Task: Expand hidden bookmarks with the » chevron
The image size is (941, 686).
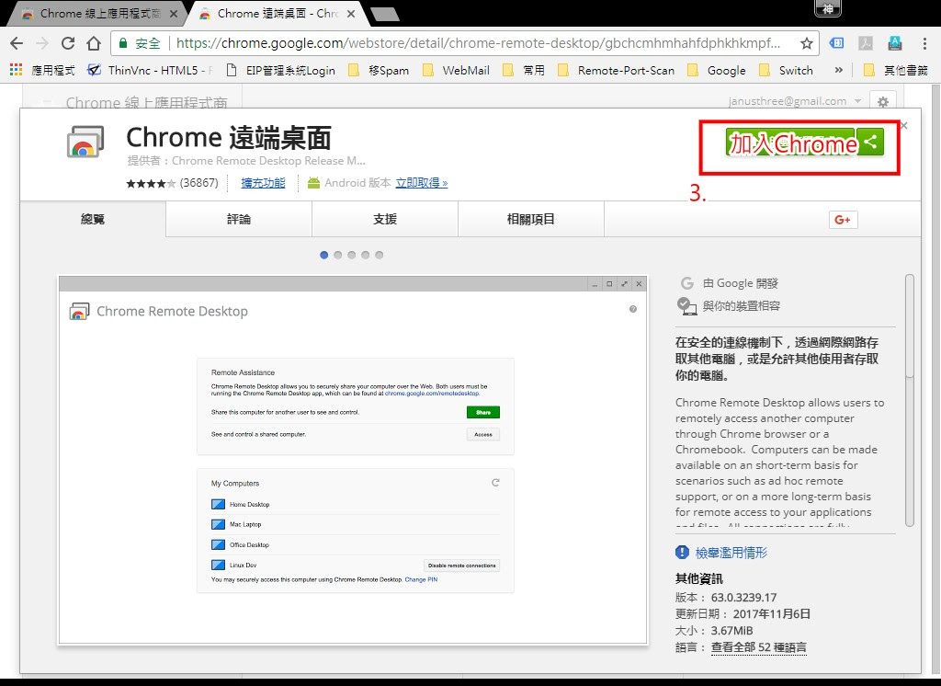Action: coord(838,70)
